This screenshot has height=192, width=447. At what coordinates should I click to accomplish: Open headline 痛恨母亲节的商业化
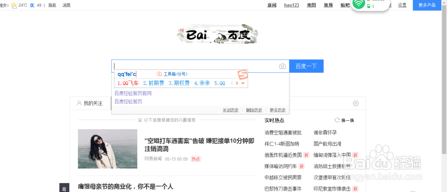tap(126, 187)
